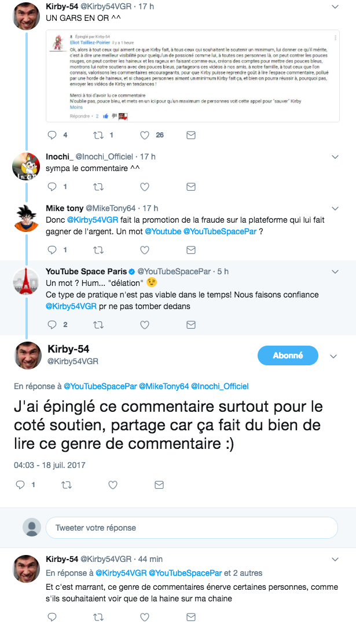Retweet the "UN GARS EN OR" tweet

(x=98, y=135)
